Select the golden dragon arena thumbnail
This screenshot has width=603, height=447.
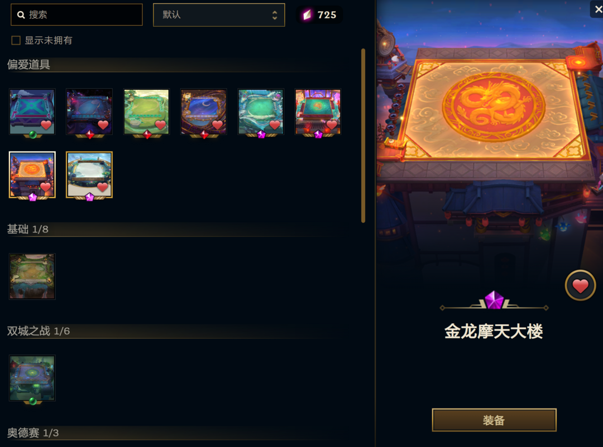pyautogui.click(x=32, y=174)
